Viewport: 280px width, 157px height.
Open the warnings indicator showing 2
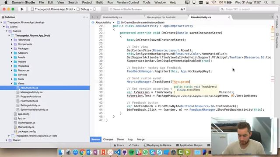click(x=183, y=9)
